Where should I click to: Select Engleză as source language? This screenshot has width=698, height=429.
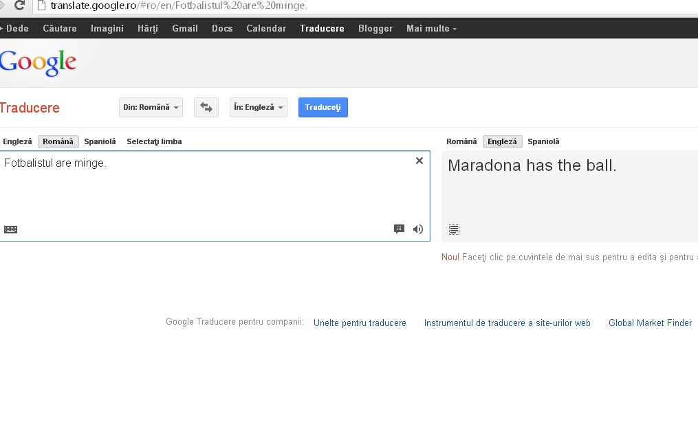pos(17,141)
